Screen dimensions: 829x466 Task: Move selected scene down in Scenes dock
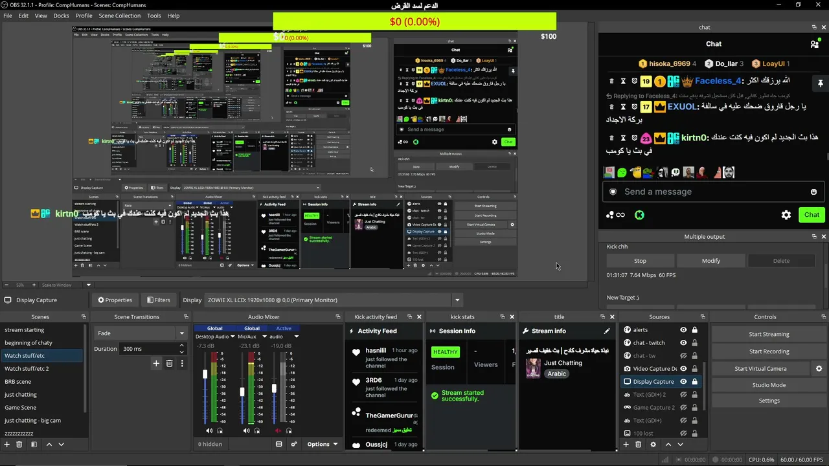pyautogui.click(x=62, y=445)
